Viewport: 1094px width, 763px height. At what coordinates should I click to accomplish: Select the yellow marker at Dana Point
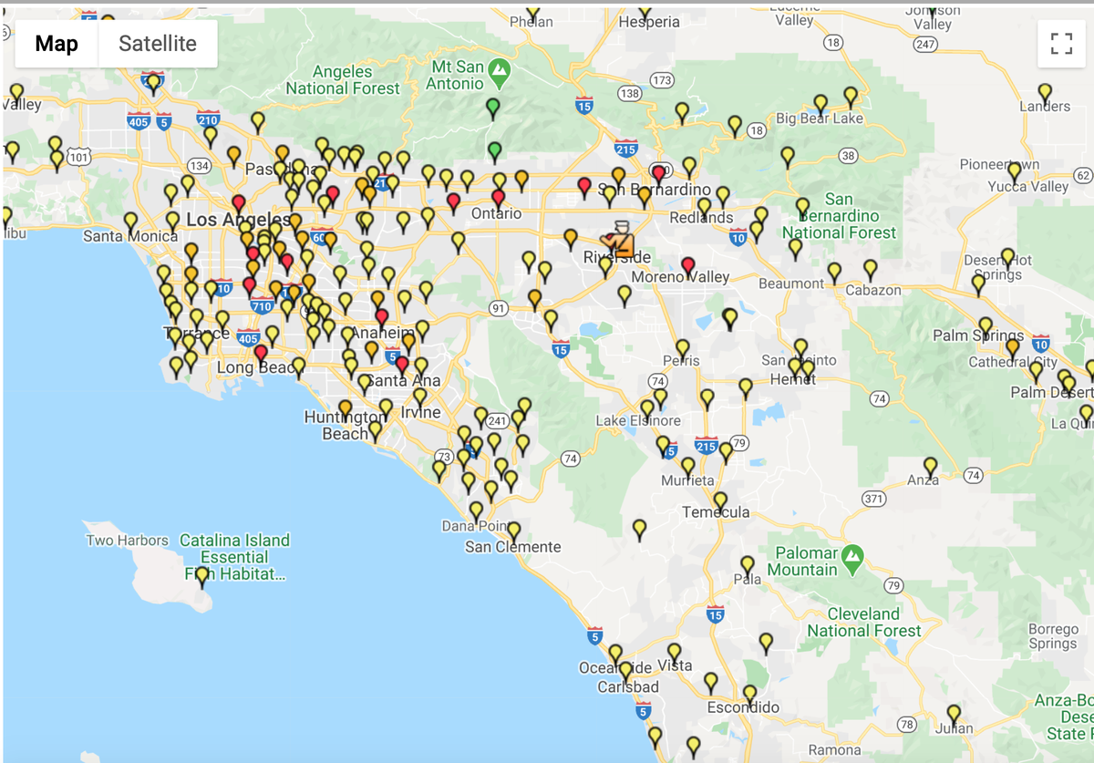(x=476, y=512)
